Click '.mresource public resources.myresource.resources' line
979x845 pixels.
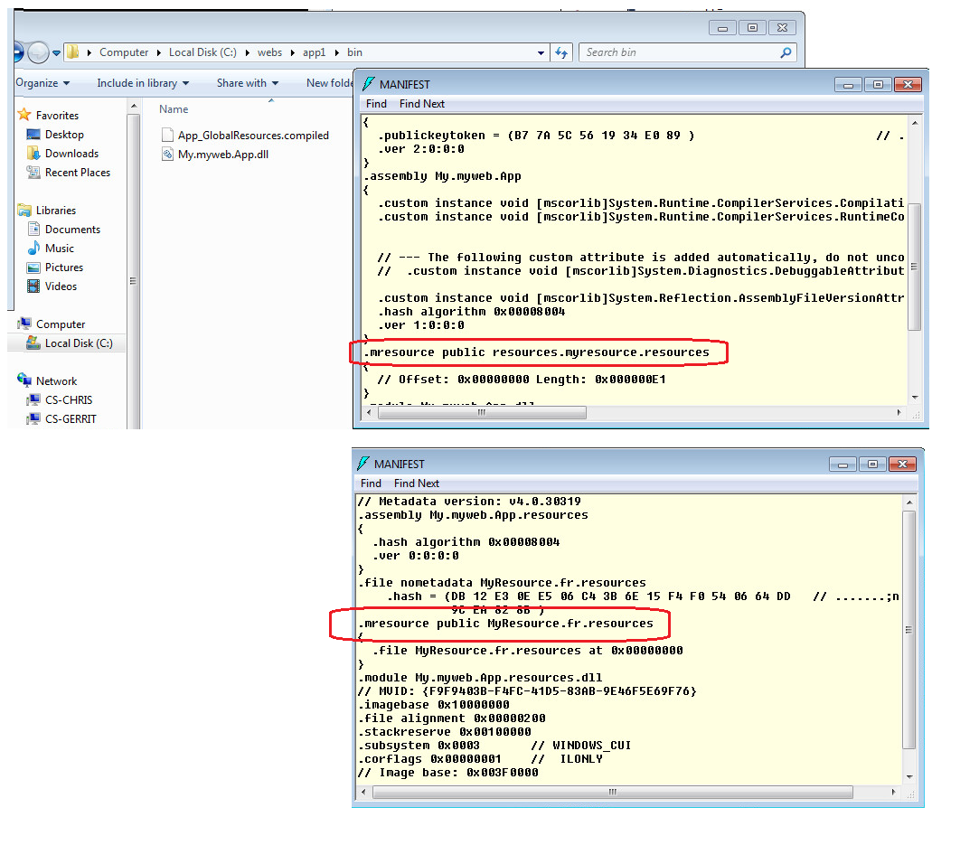tap(536, 352)
